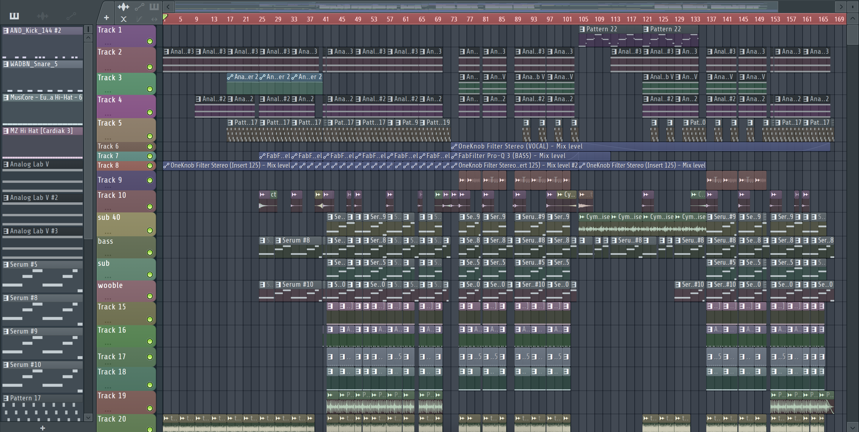This screenshot has height=432, width=859.
Task: Click the picker scroll up arrow
Action: pyautogui.click(x=88, y=38)
